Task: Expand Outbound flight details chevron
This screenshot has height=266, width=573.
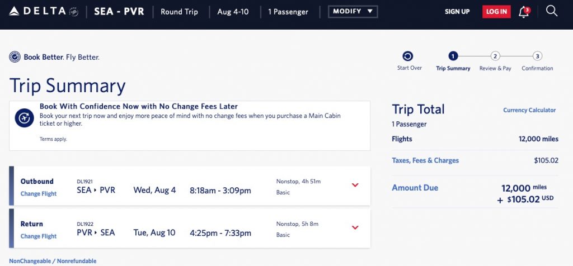Action: pos(355,185)
